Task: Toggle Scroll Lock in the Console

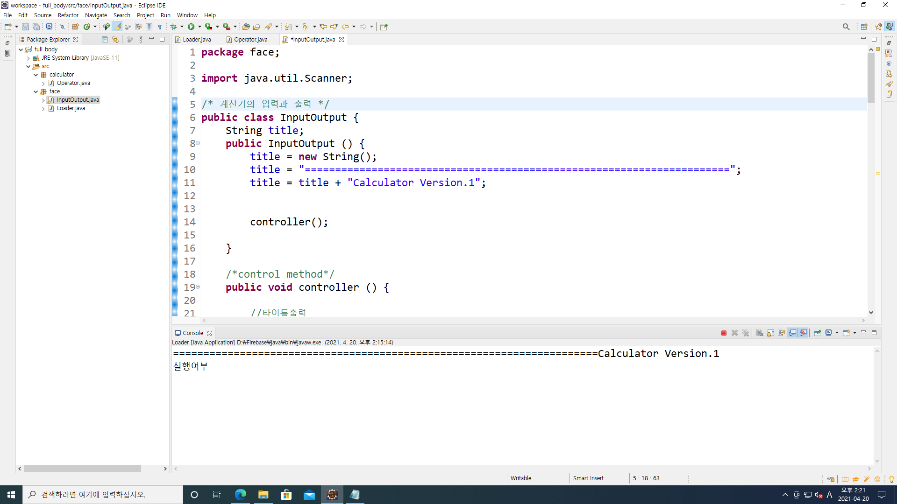Action: pyautogui.click(x=770, y=333)
